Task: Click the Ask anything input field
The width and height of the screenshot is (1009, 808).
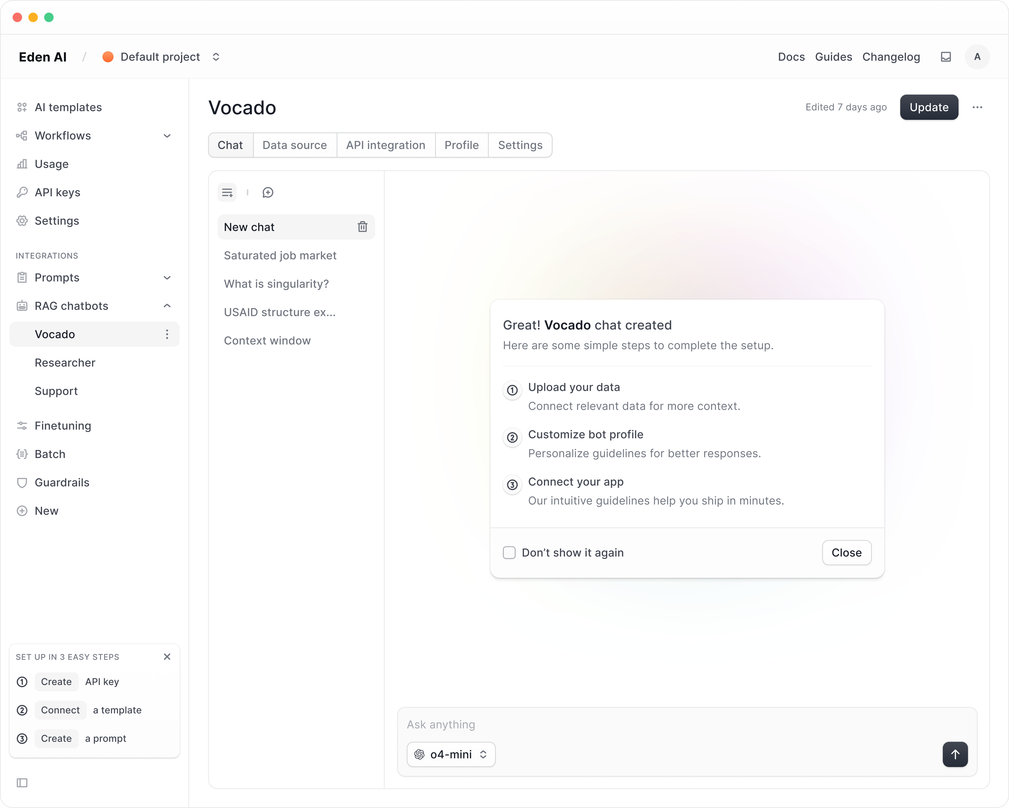Action: pyautogui.click(x=687, y=725)
